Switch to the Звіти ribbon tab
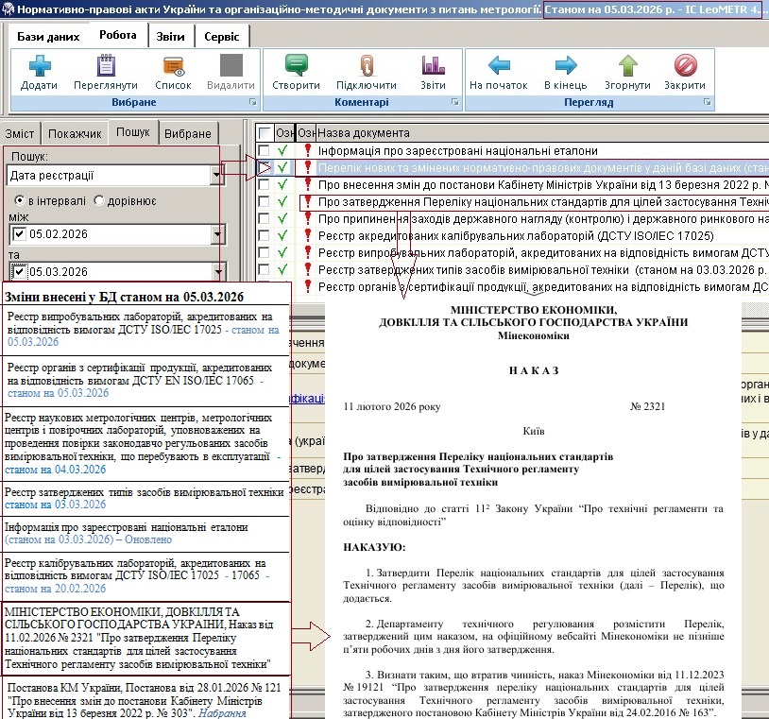This screenshot has width=769, height=719. pyautogui.click(x=171, y=36)
